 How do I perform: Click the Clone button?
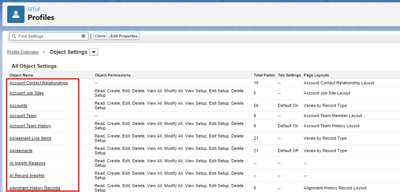(100, 36)
